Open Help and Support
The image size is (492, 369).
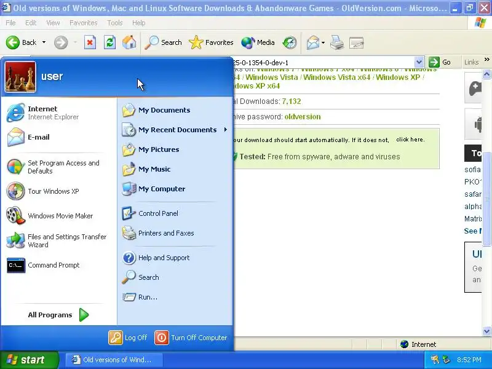coord(175,258)
